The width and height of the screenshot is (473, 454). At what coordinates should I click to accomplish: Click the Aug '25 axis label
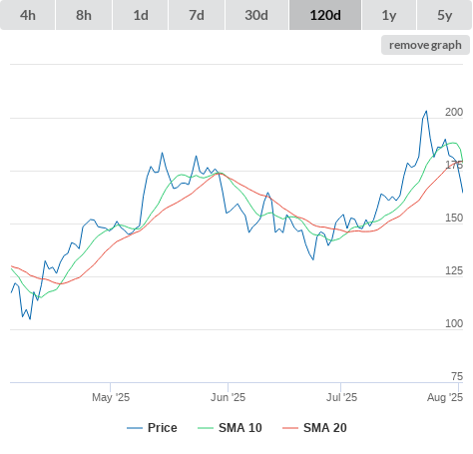(445, 397)
